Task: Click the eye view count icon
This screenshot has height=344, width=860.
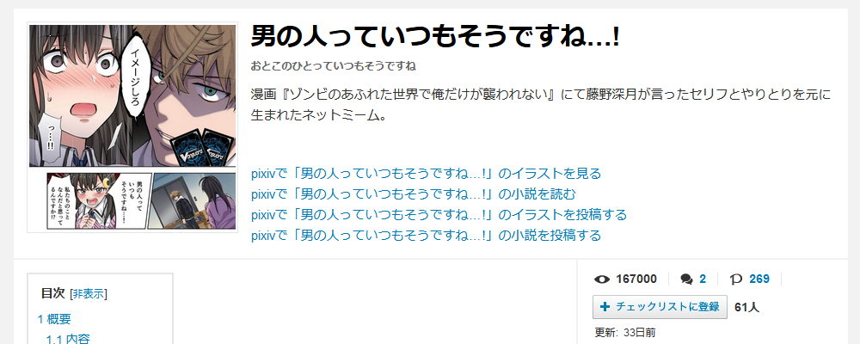Action: 602,279
